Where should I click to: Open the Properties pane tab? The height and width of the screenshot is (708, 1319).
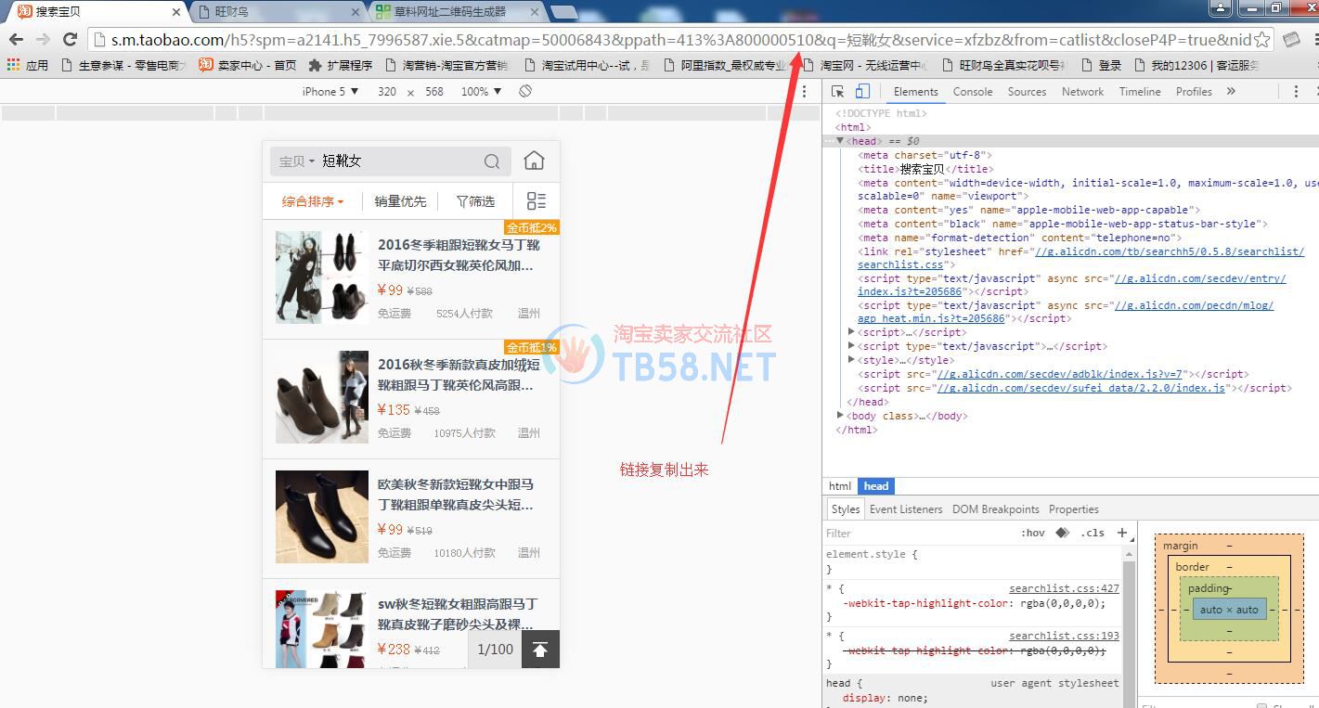(x=1074, y=509)
